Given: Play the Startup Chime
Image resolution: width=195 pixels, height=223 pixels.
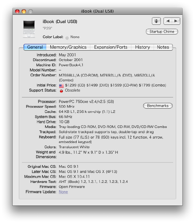Looking at the screenshot, I should (162, 32).
